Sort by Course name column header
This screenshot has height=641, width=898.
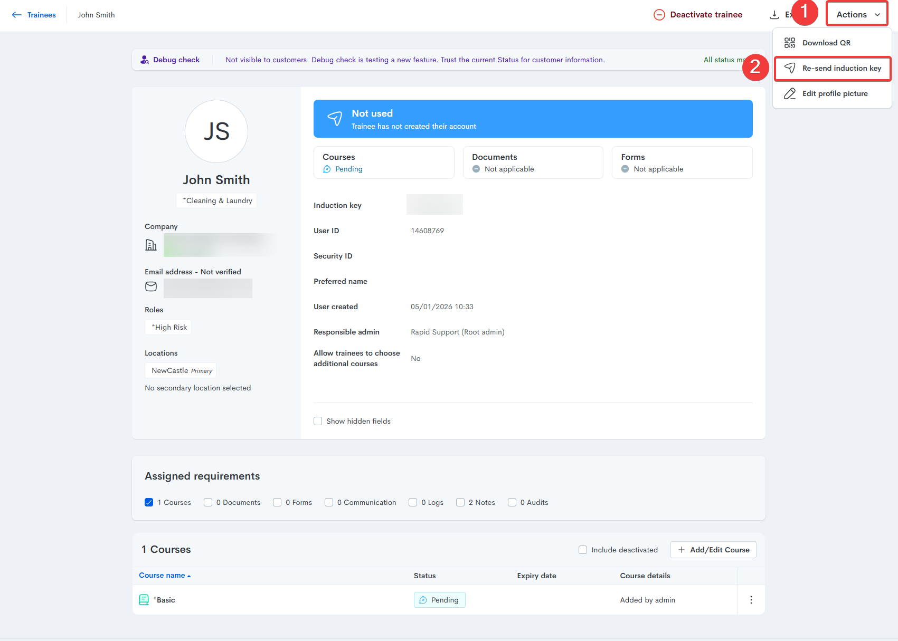[x=162, y=576]
